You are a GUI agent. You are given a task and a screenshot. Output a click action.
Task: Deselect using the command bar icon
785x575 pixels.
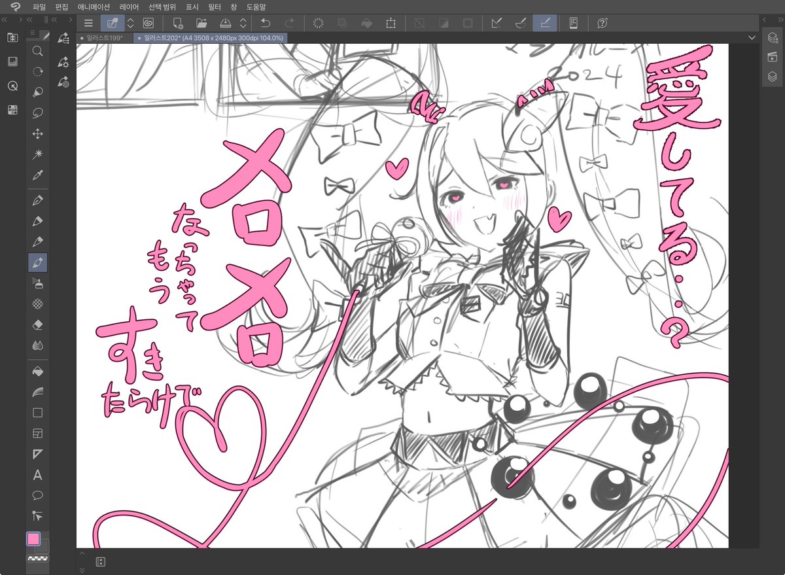[420, 23]
